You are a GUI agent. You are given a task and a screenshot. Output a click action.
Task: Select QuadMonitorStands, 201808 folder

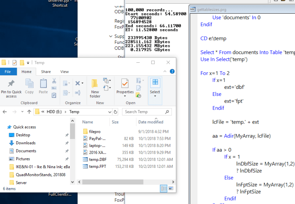[x=41, y=175]
